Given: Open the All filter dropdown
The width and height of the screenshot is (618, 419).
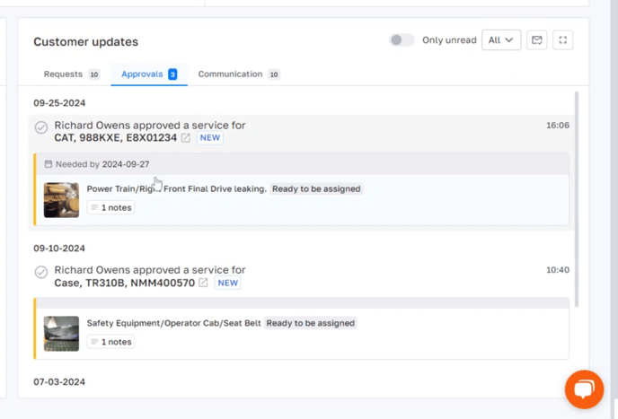Looking at the screenshot, I should click(x=501, y=40).
